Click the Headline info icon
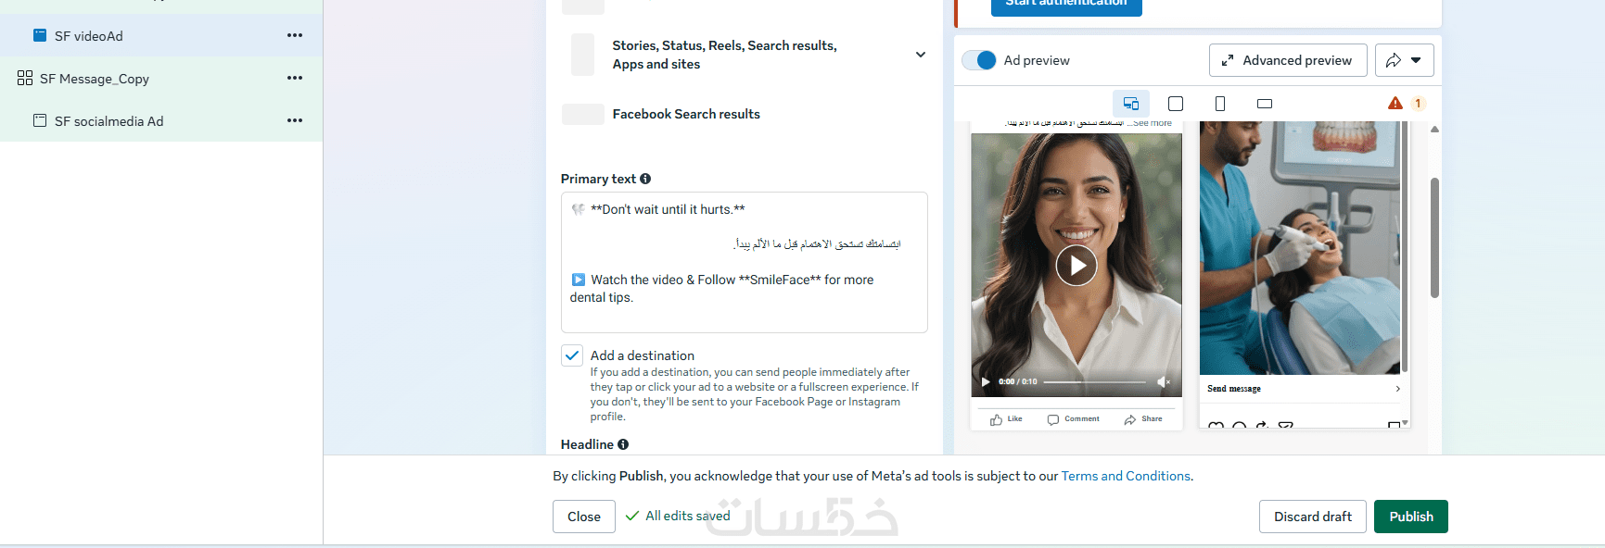 coord(623,444)
